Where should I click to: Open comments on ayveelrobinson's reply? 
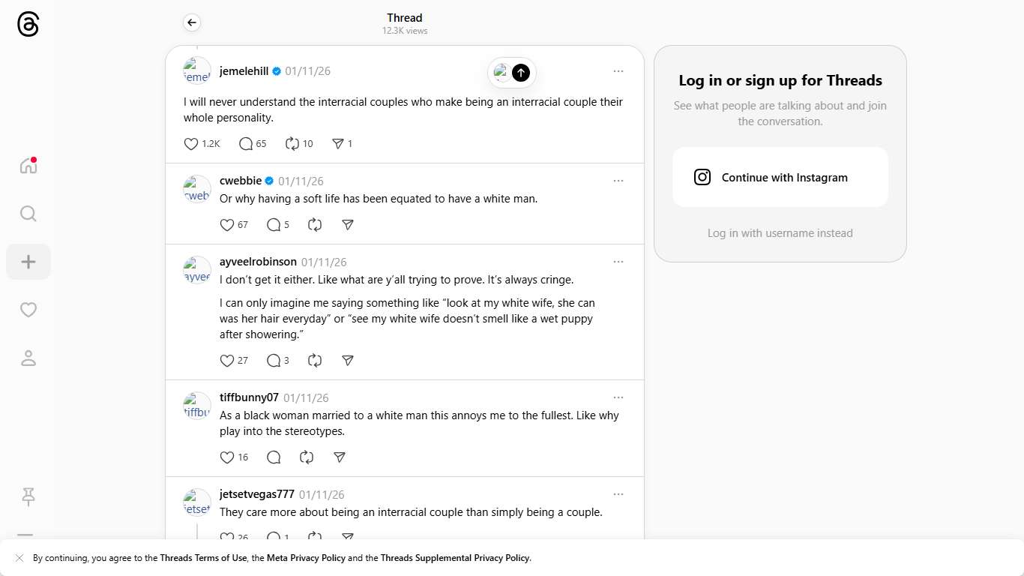pyautogui.click(x=274, y=360)
